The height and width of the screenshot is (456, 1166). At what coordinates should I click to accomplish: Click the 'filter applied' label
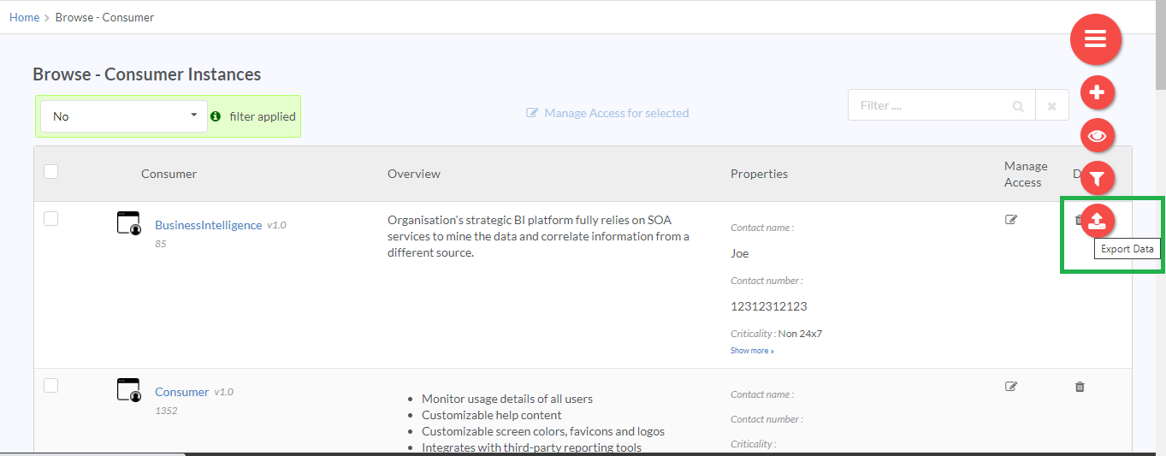(x=263, y=116)
